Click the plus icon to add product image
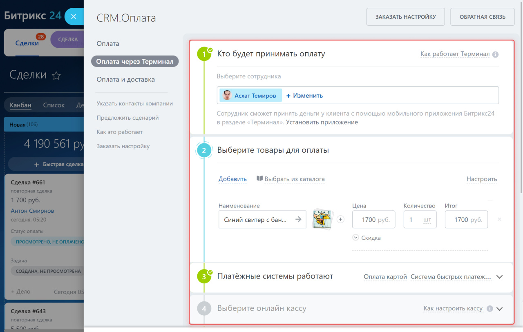Image resolution: width=523 pixels, height=332 pixels. 340,219
